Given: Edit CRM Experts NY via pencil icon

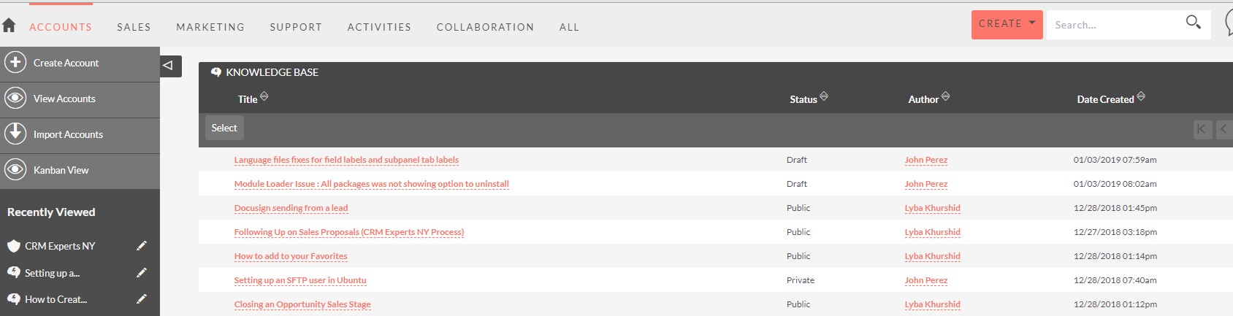Looking at the screenshot, I should click(142, 246).
